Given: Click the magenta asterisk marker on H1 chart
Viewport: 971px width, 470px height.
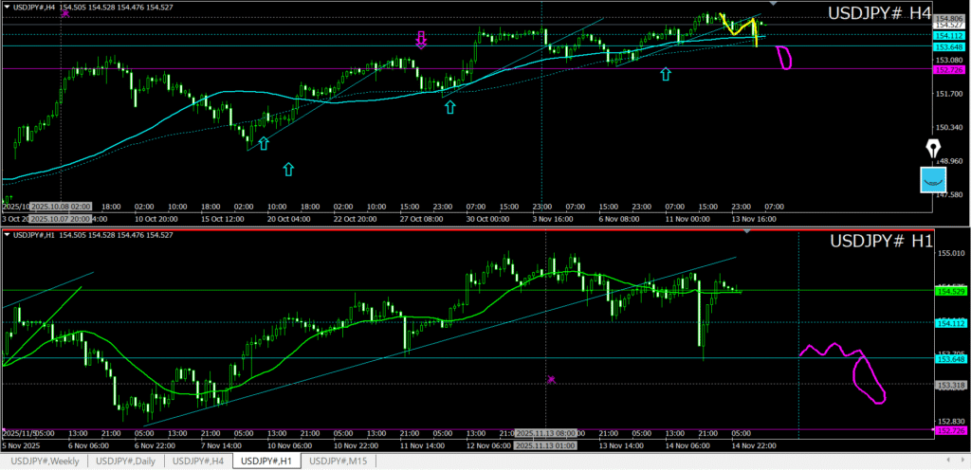Looking at the screenshot, I should coord(552,379).
